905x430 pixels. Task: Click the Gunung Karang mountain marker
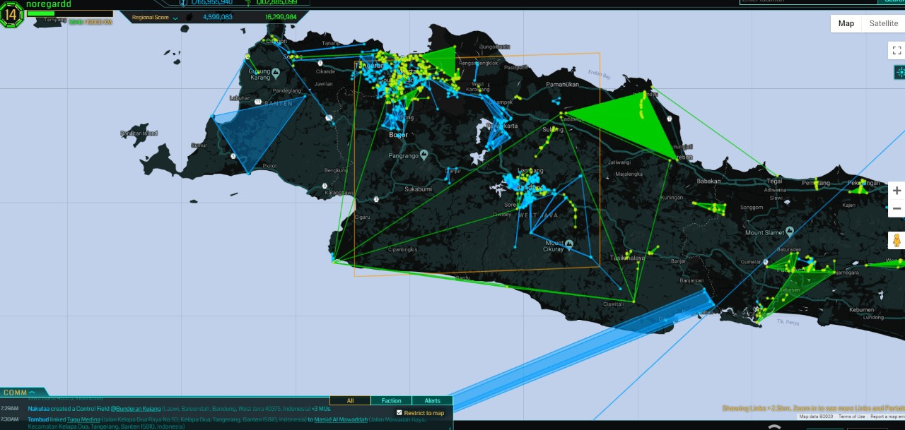click(x=275, y=72)
